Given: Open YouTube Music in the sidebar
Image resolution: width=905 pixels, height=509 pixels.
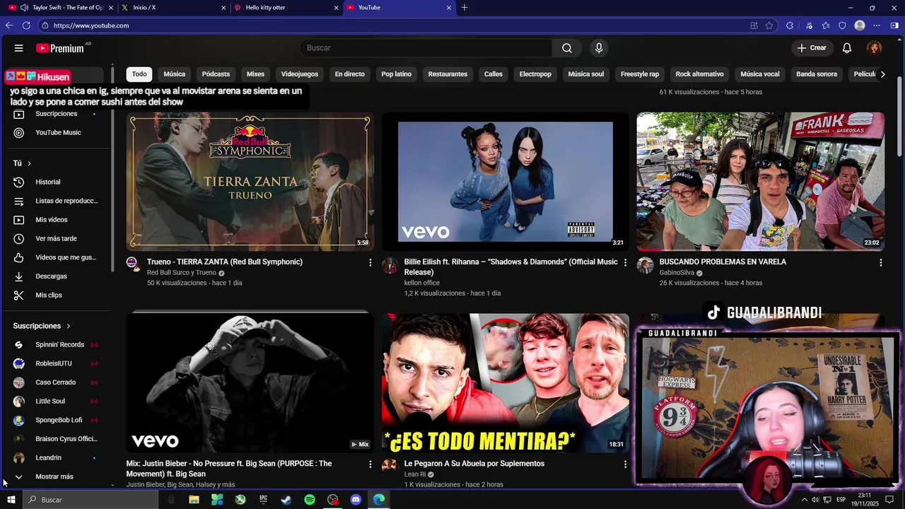Looking at the screenshot, I should click(x=57, y=132).
